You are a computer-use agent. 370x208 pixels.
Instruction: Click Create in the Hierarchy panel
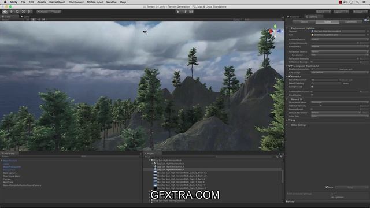(5, 157)
